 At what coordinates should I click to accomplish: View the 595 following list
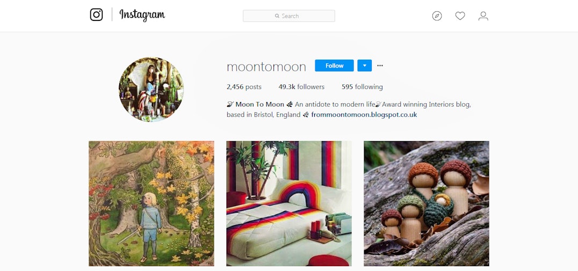[x=362, y=87]
